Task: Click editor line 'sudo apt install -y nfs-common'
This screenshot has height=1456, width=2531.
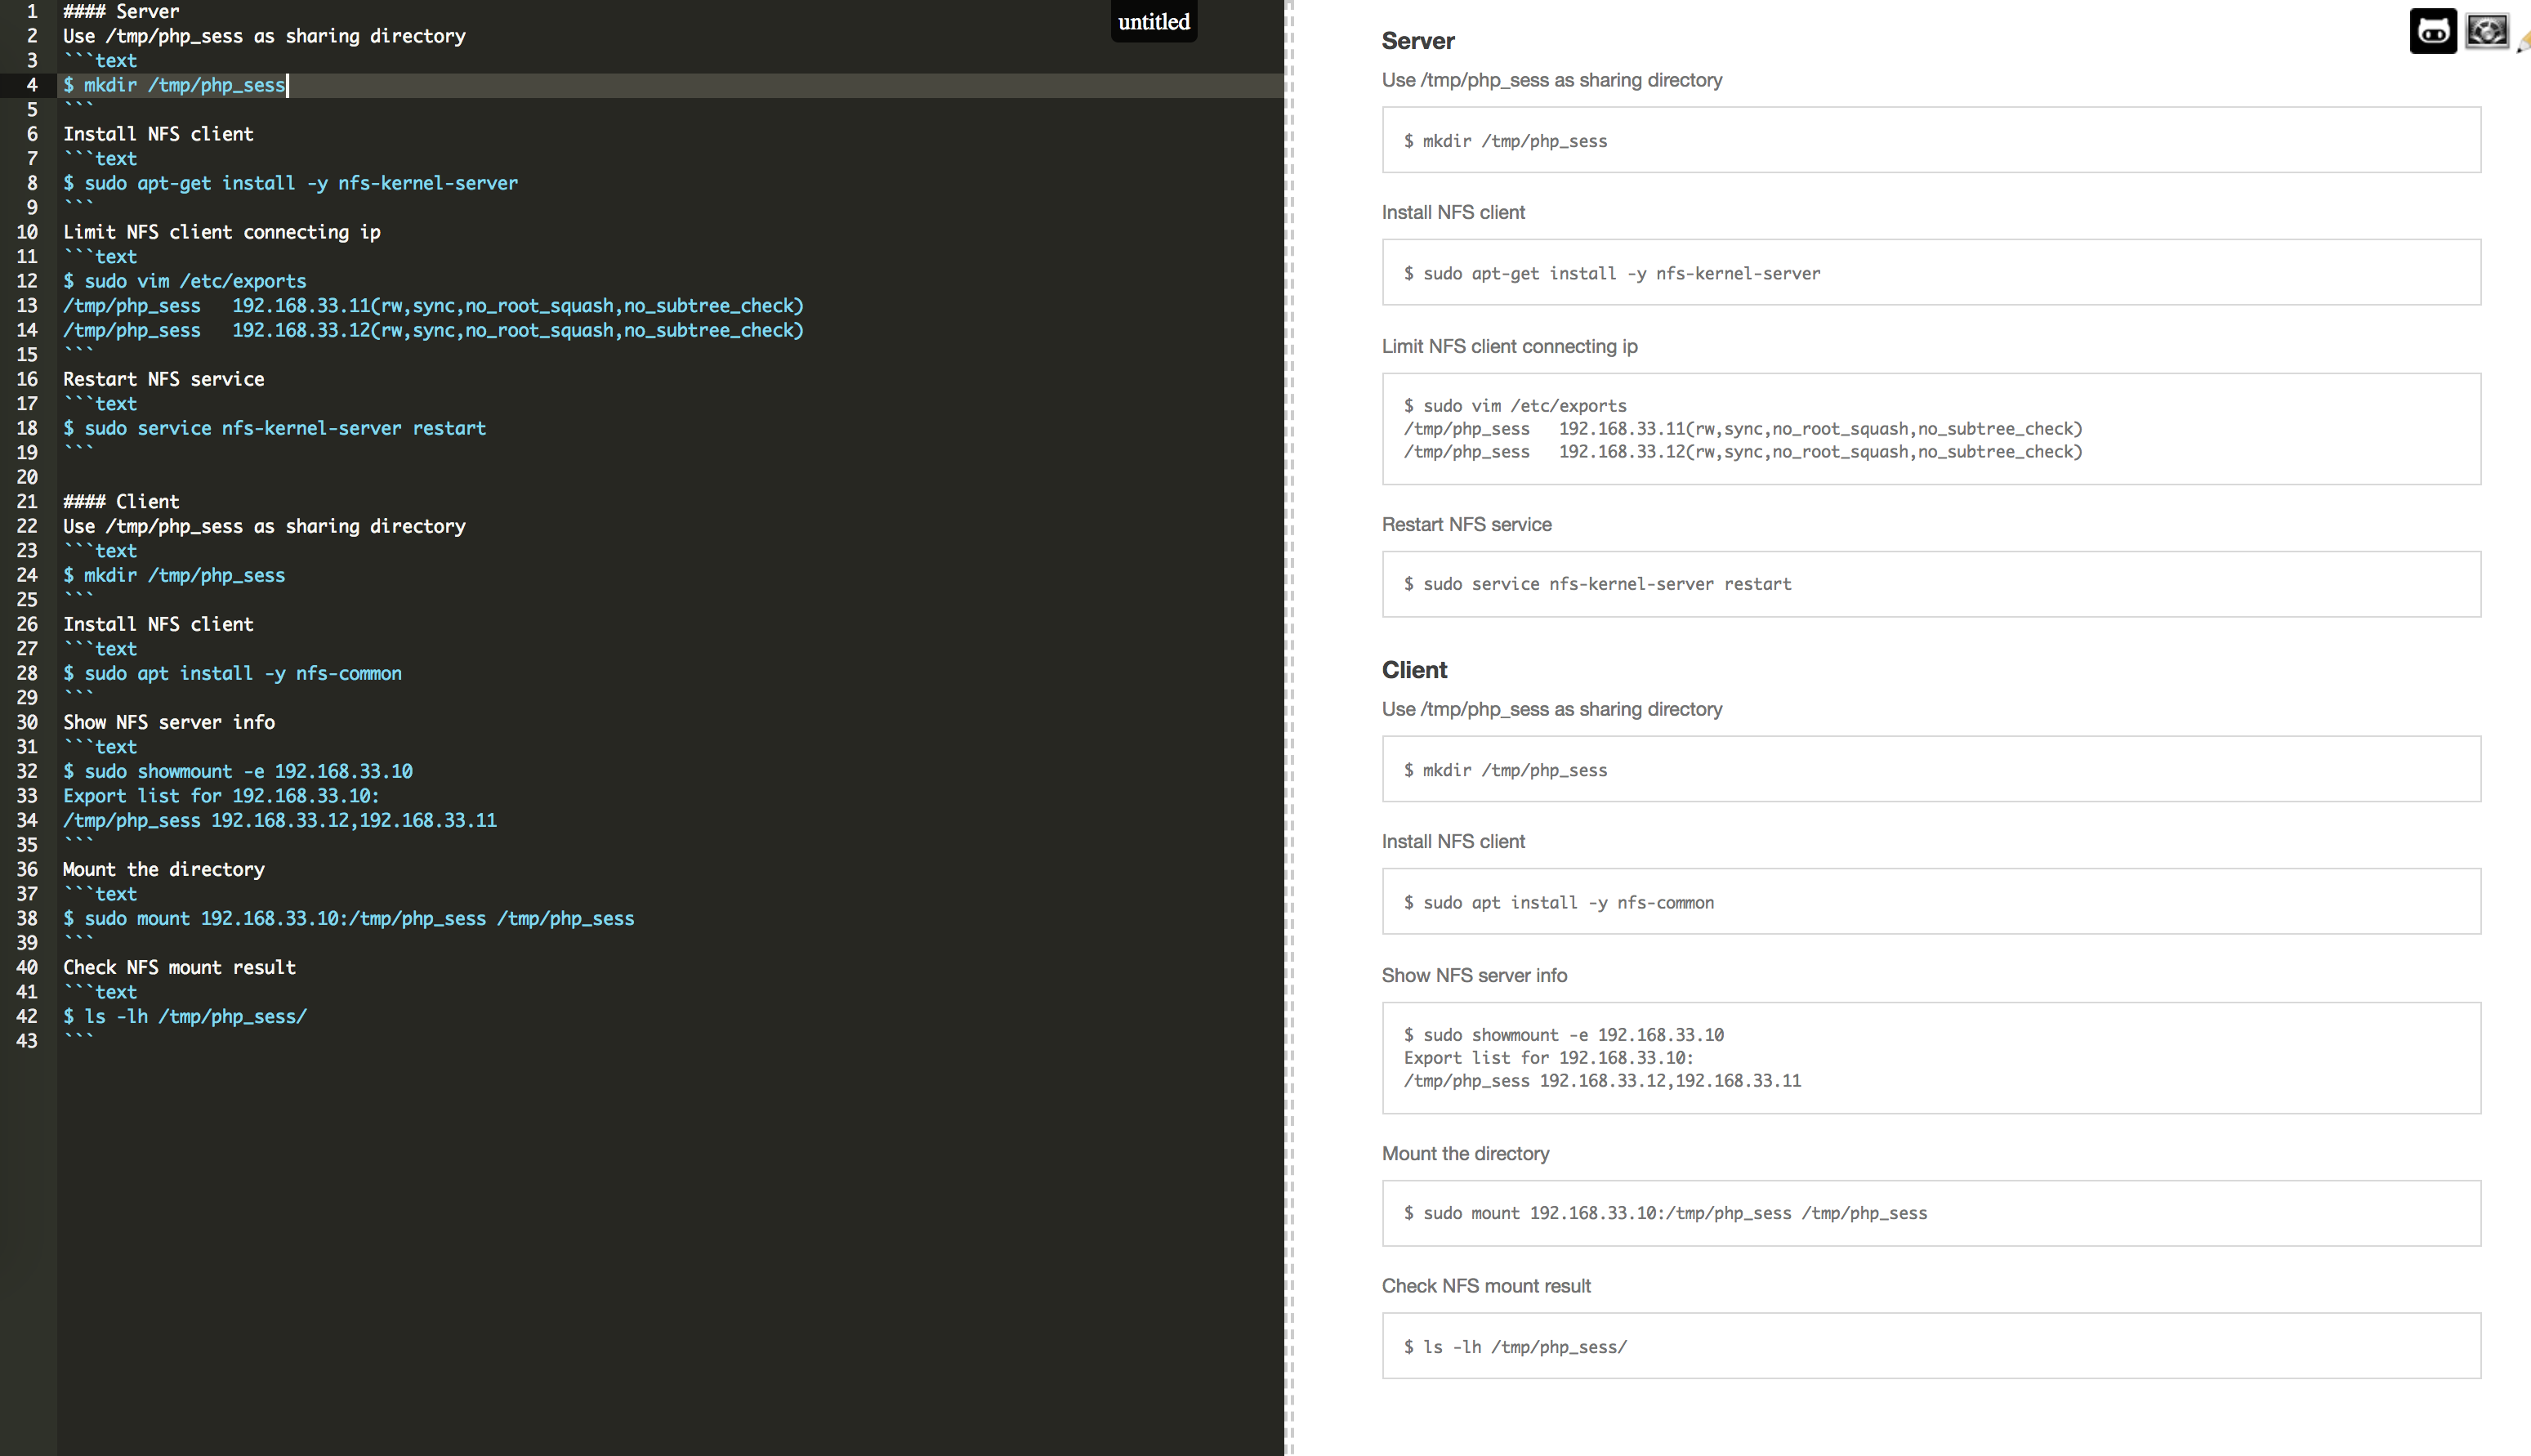Action: (233, 673)
